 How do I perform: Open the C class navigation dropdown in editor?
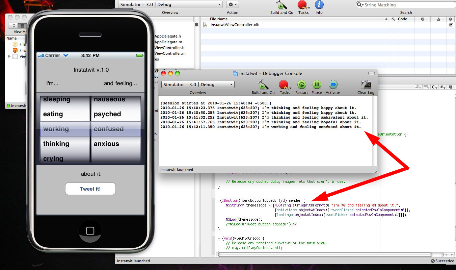435,87
